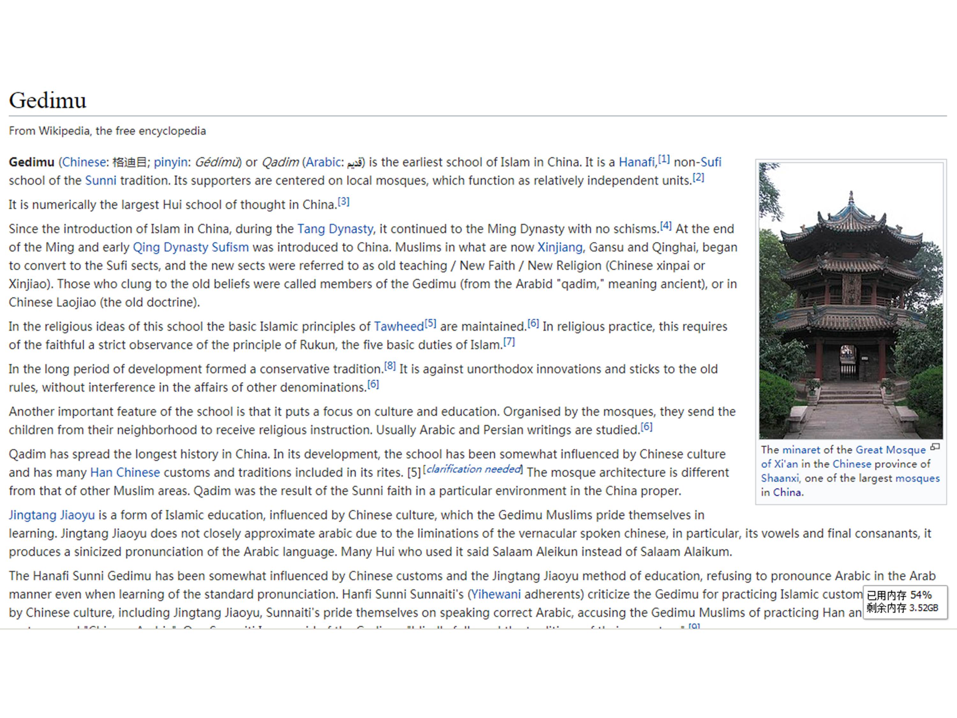Open the Jingtang Jiaoyu article link

coord(51,515)
